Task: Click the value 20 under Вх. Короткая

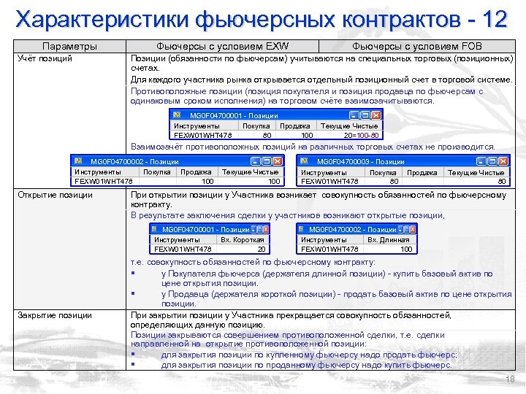Action: click(262, 249)
